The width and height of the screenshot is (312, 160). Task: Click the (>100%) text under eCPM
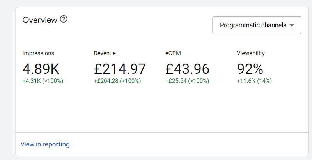[199, 81]
